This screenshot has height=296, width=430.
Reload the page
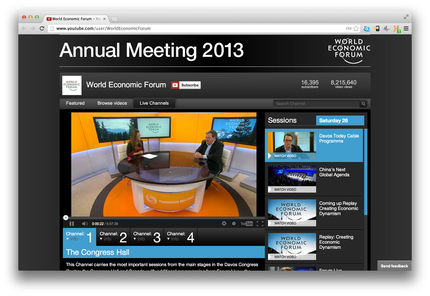pyautogui.click(x=42, y=28)
